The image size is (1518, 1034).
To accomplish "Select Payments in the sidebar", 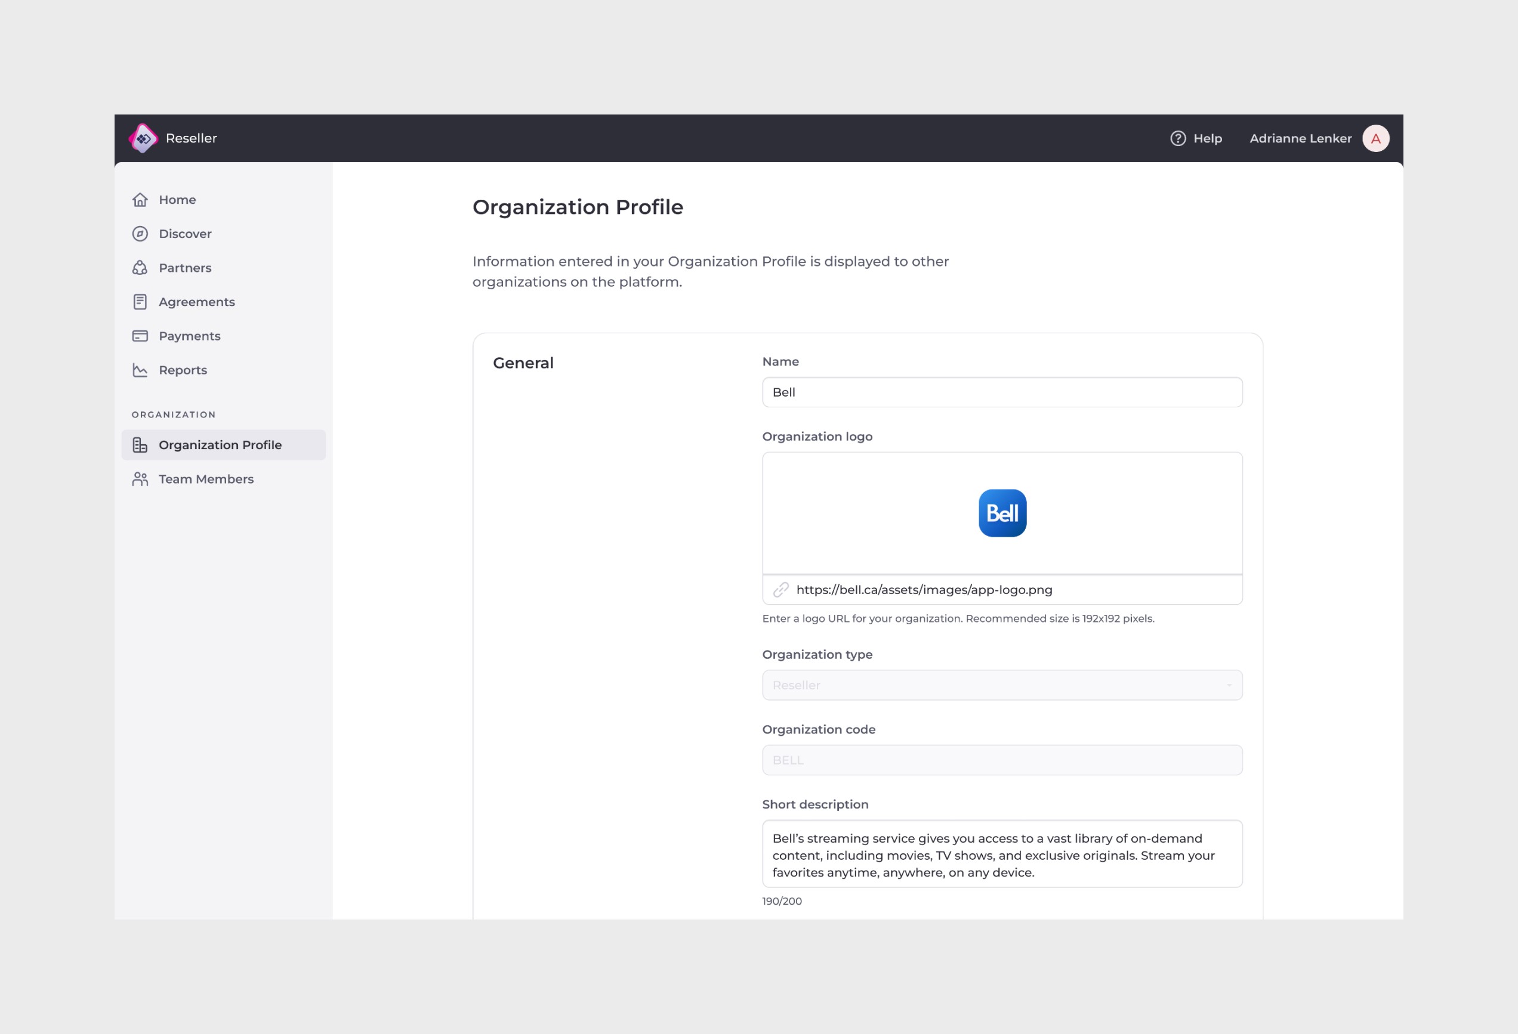I will 223,336.
